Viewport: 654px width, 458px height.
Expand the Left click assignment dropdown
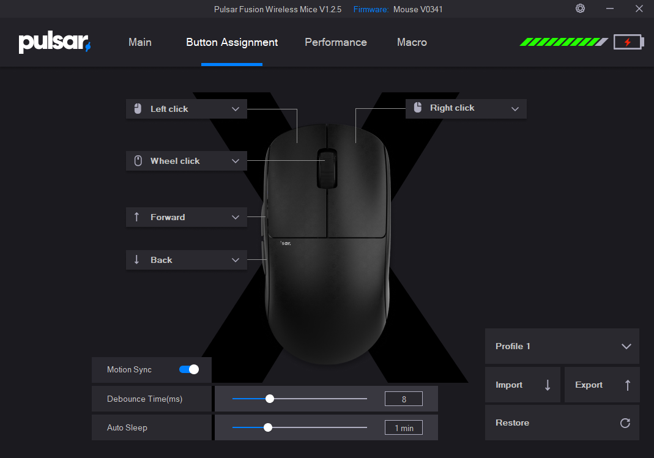[236, 109]
